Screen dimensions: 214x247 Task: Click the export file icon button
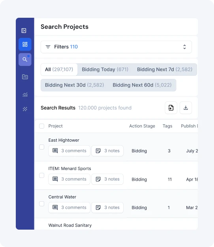[171, 108]
